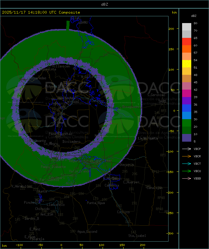Click the VBBB legend label
This screenshot has width=209, height=249.
click(x=197, y=179)
